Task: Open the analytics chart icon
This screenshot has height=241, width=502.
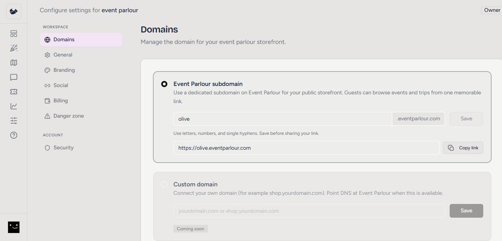Action: click(x=14, y=106)
